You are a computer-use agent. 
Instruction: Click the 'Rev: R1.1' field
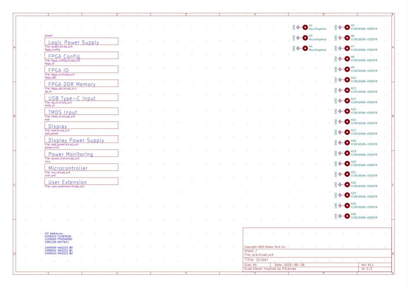coord(368,265)
